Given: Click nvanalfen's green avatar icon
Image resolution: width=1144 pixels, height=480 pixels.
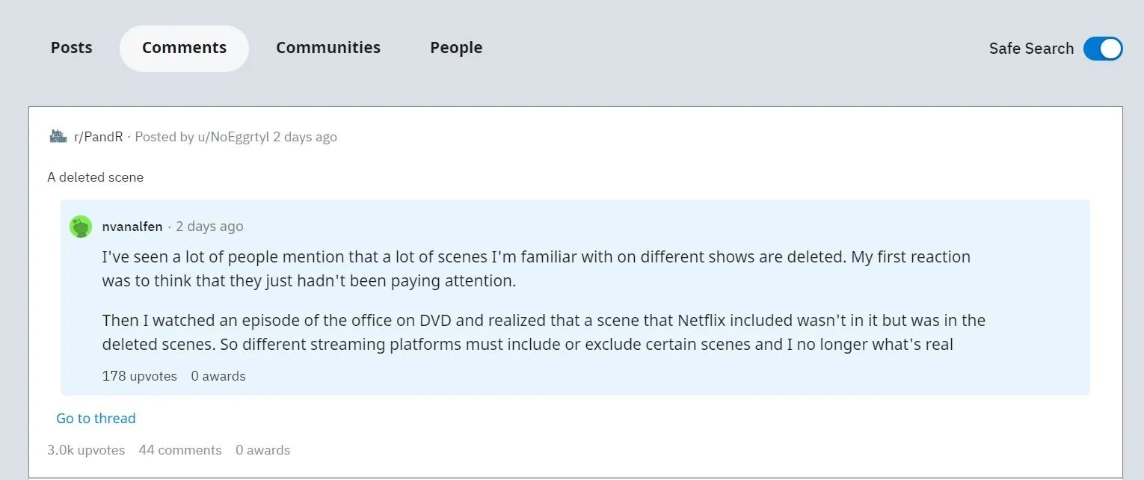Looking at the screenshot, I should [x=81, y=227].
